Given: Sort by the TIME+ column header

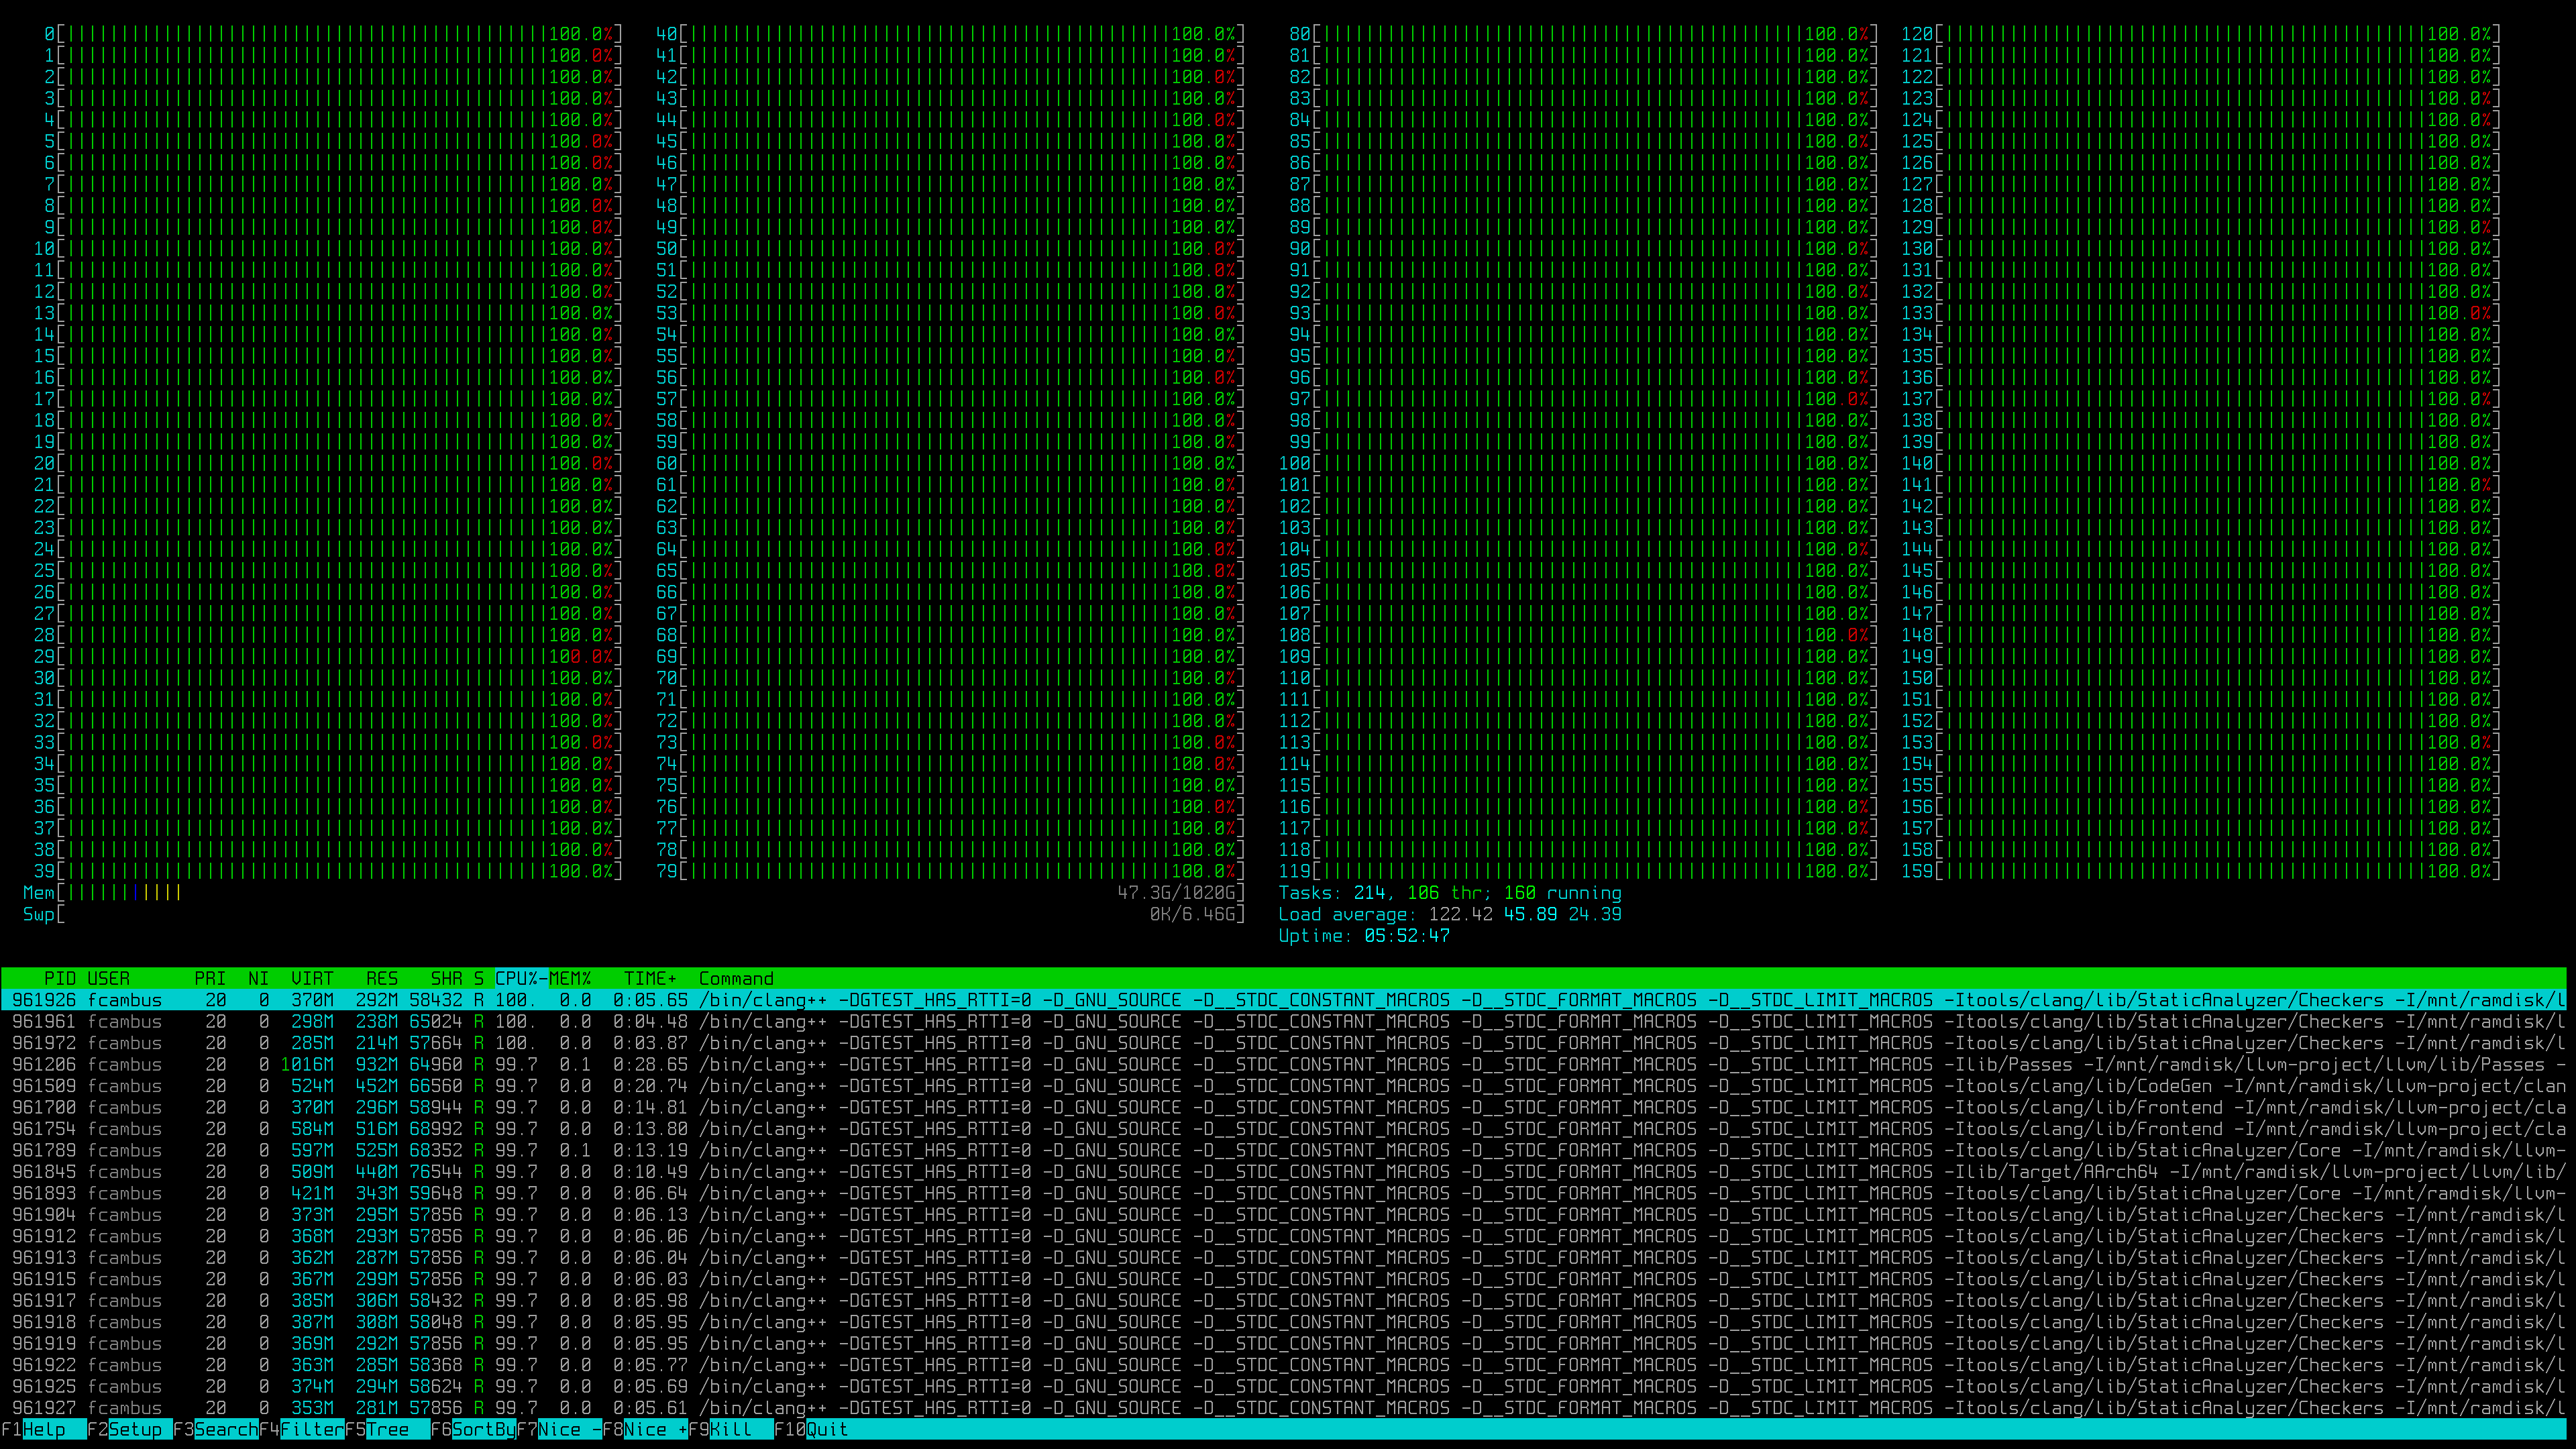Looking at the screenshot, I should point(650,978).
